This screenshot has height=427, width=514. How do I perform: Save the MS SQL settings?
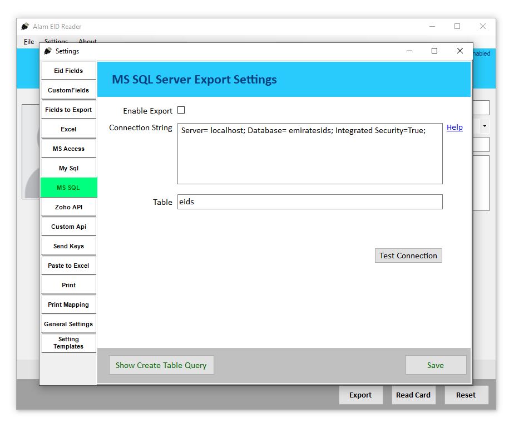[436, 365]
